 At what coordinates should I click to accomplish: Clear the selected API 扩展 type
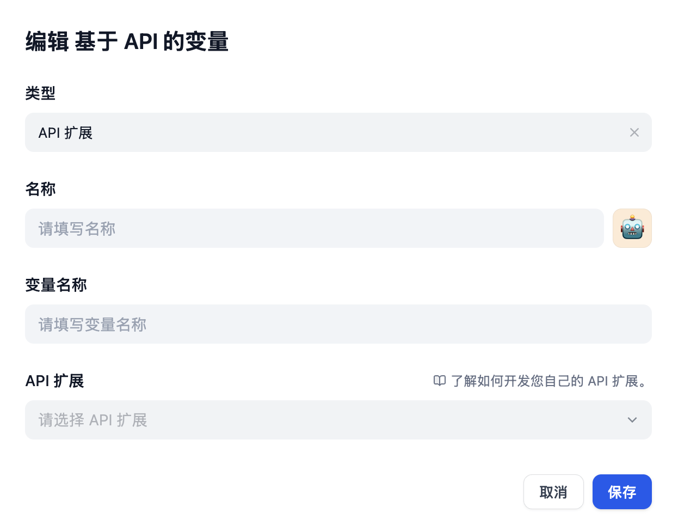(634, 132)
